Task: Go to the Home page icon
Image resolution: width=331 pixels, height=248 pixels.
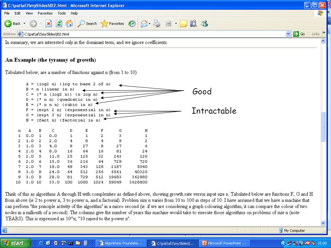Action: (x=69, y=24)
